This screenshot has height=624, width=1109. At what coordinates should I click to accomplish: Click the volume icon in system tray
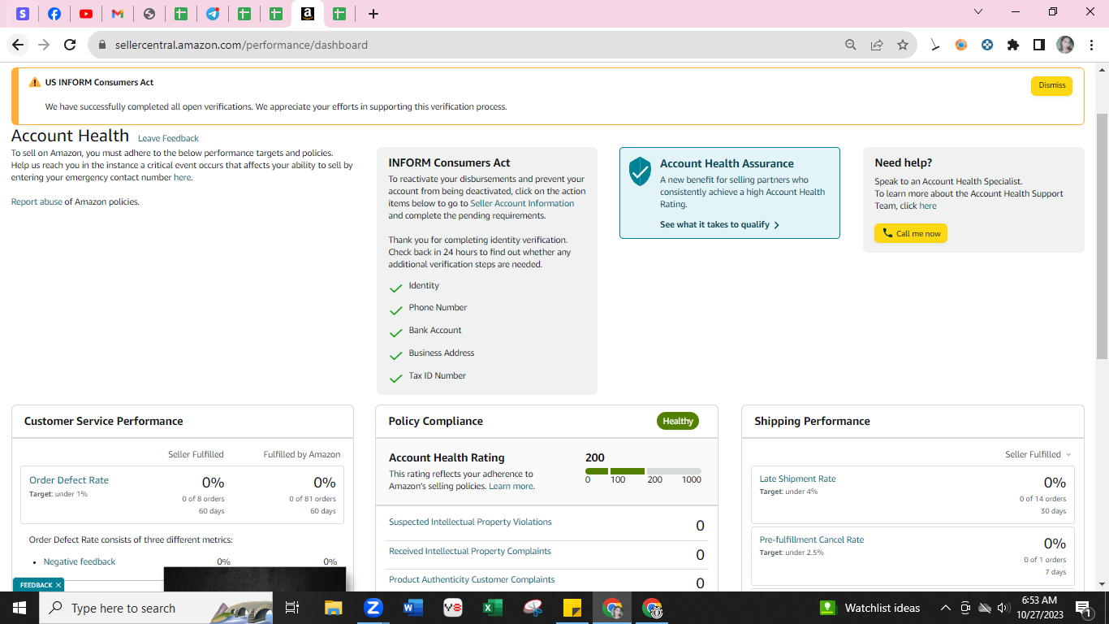1003,608
